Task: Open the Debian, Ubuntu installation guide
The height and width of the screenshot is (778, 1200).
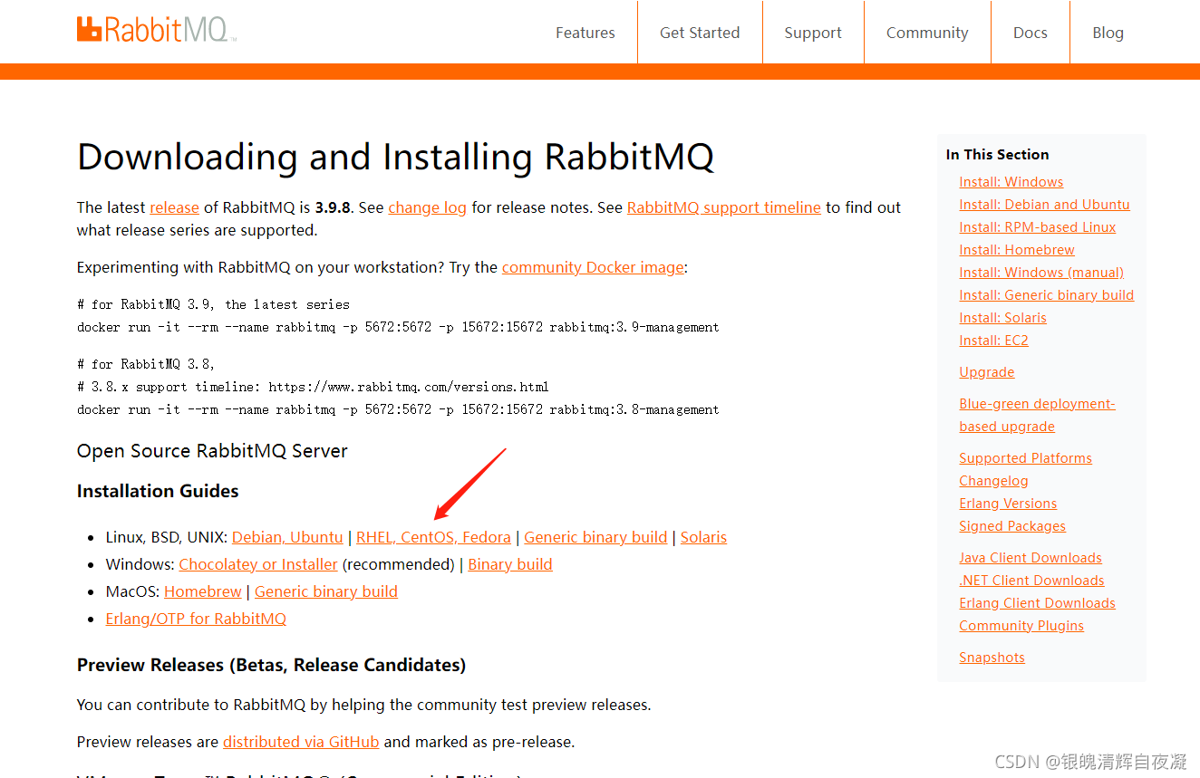Action: coord(287,537)
